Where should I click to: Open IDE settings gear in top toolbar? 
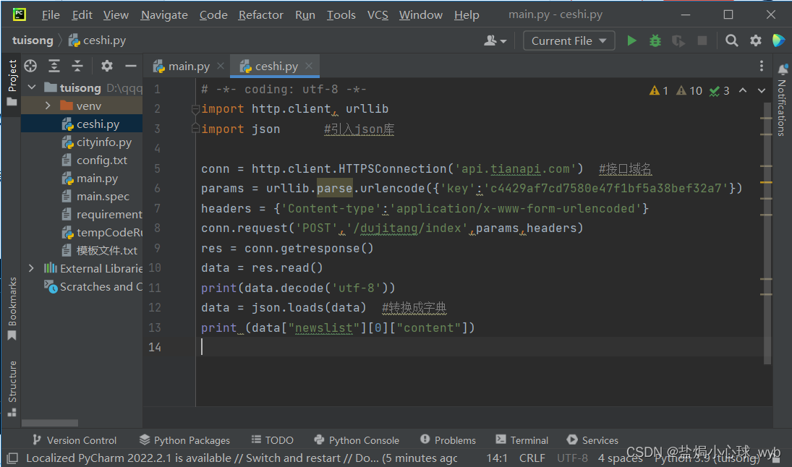(x=755, y=41)
